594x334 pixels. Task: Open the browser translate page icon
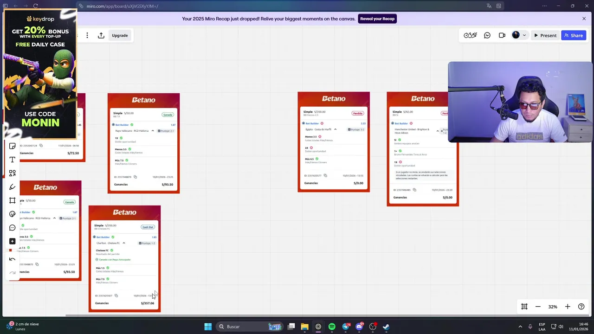[489, 6]
